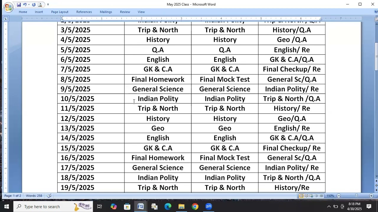
Task: Launch Copilot from the taskbar
Action: (x=114, y=206)
